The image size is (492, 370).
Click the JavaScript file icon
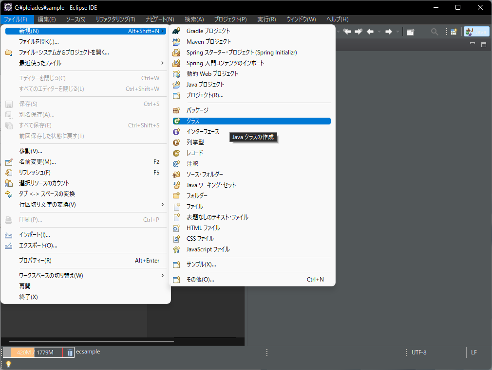177,249
